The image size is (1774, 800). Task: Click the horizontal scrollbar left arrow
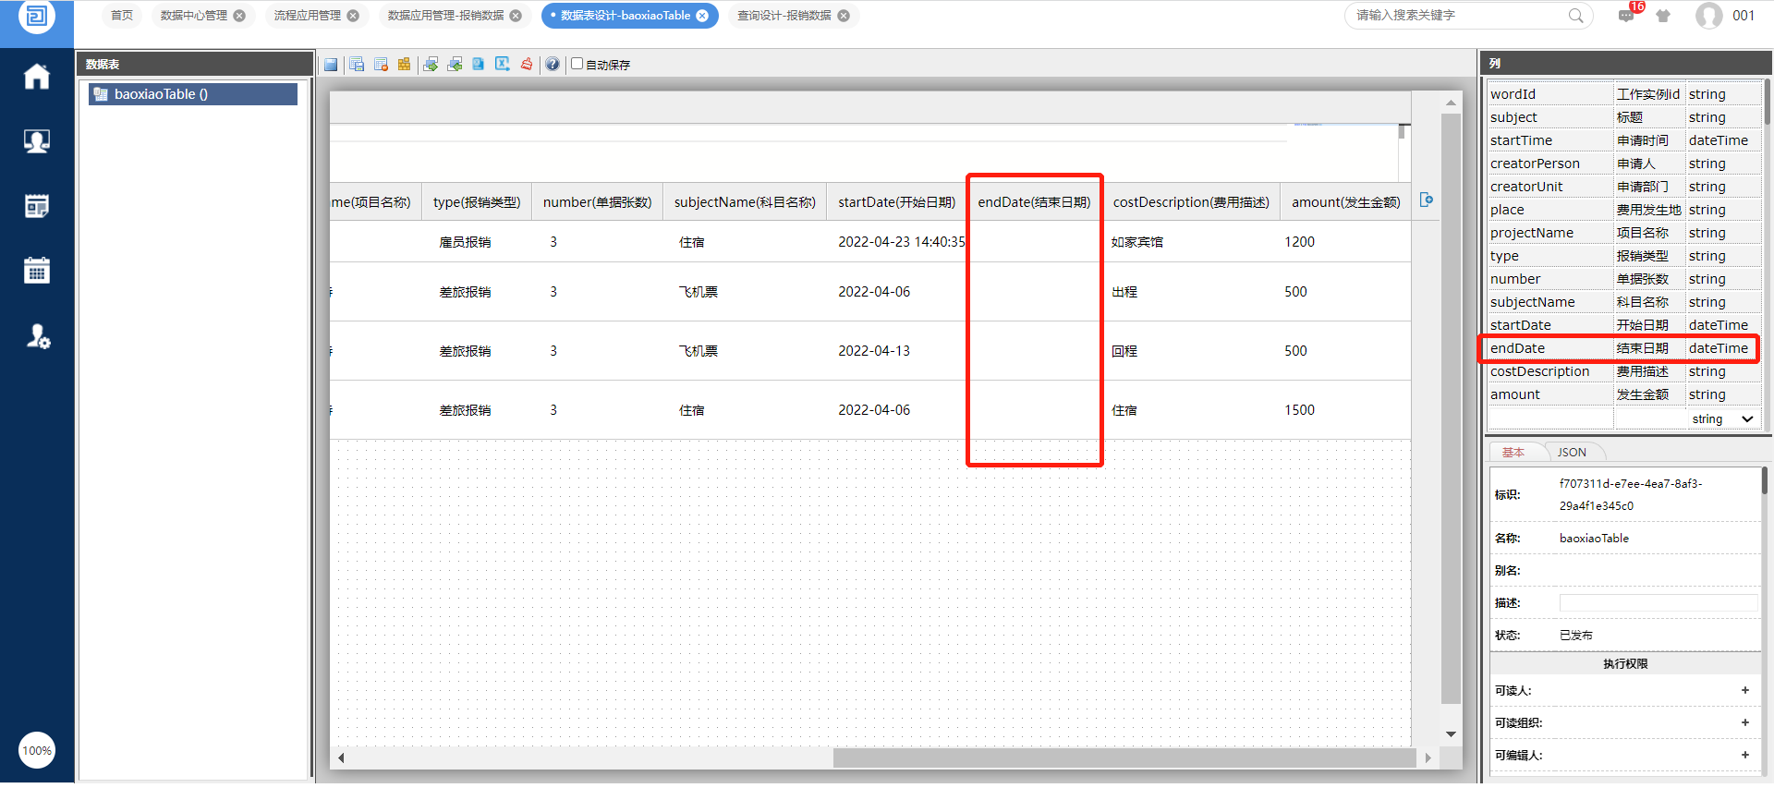click(x=341, y=758)
